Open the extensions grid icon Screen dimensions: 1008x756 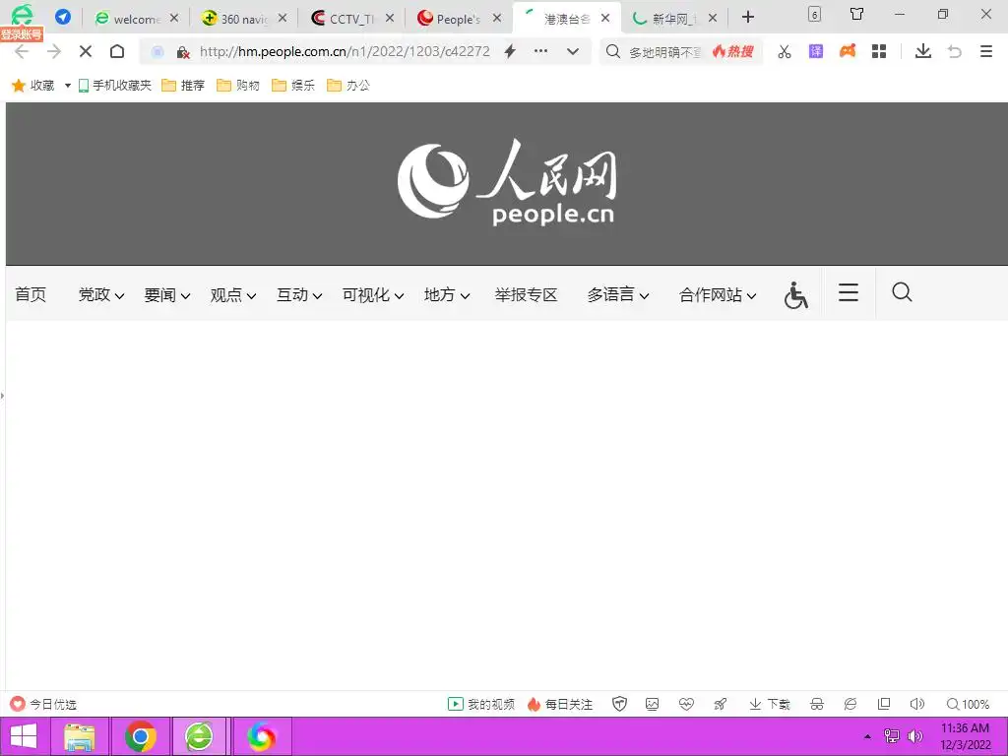tap(879, 51)
